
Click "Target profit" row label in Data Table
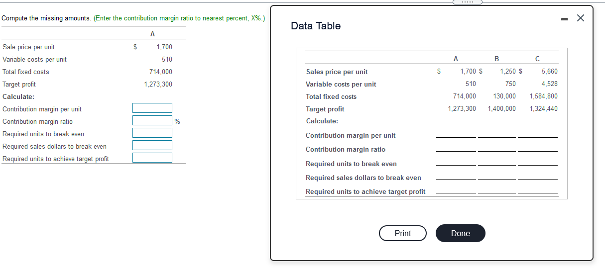[325, 109]
